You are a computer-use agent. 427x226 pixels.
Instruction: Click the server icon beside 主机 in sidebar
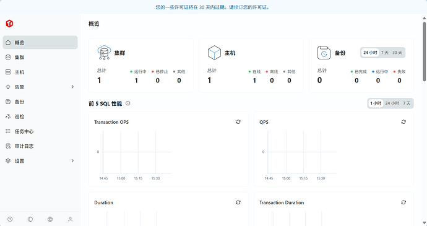coord(8,72)
